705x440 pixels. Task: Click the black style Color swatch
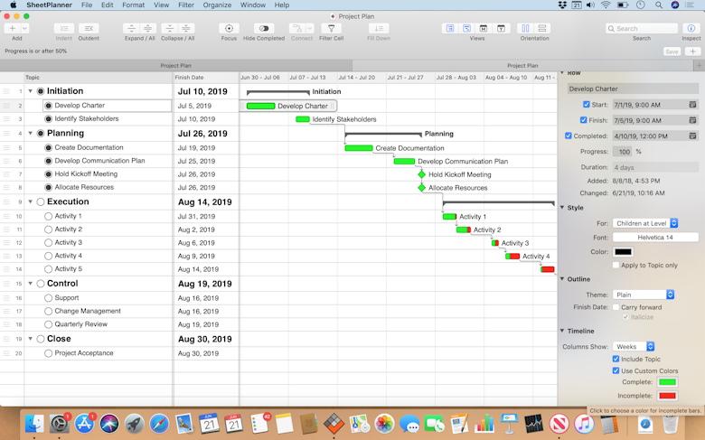tap(623, 252)
